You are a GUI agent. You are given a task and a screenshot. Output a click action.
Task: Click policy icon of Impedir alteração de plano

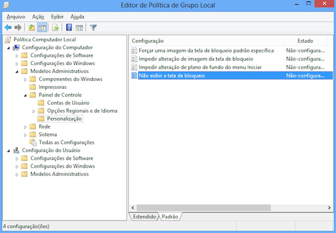coord(134,67)
